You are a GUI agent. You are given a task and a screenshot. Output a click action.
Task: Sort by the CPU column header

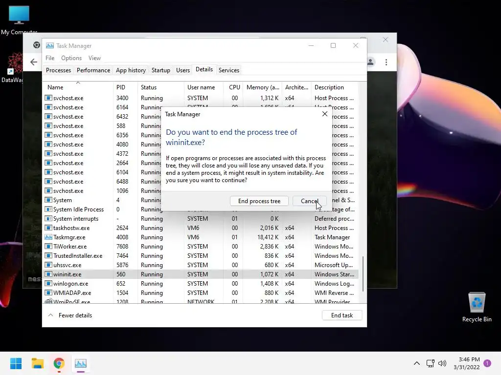pos(233,87)
